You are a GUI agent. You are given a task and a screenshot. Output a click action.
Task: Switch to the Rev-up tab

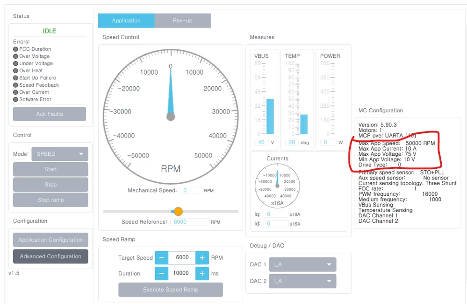click(183, 21)
